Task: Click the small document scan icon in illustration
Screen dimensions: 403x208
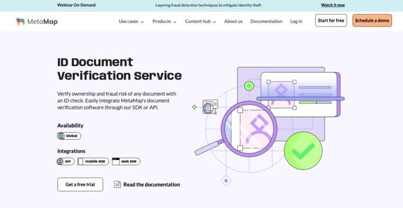Action: click(210, 107)
